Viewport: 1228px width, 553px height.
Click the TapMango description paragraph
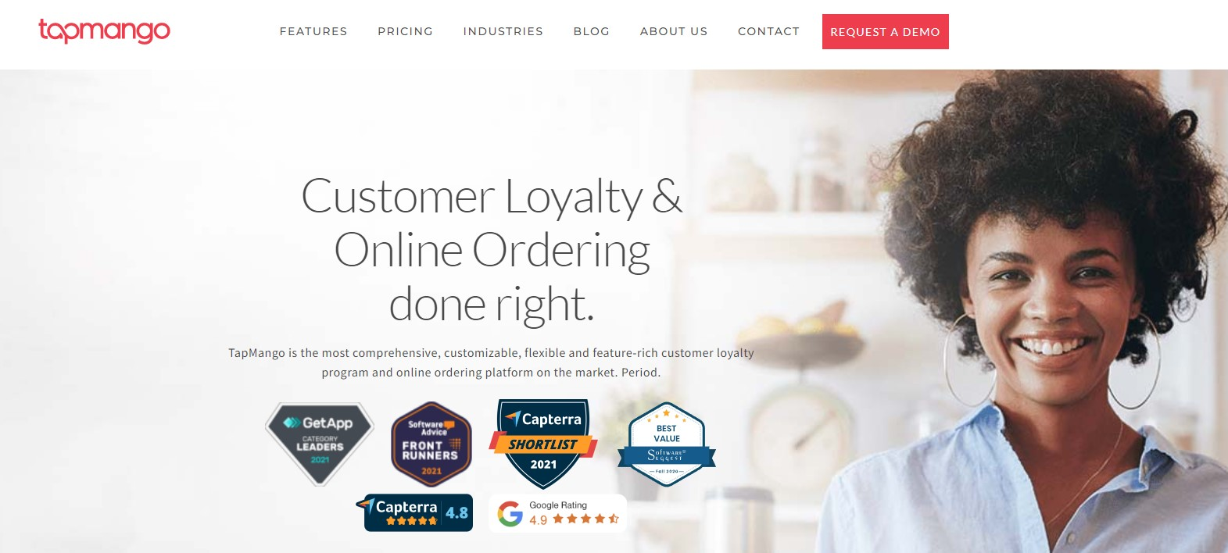point(491,362)
